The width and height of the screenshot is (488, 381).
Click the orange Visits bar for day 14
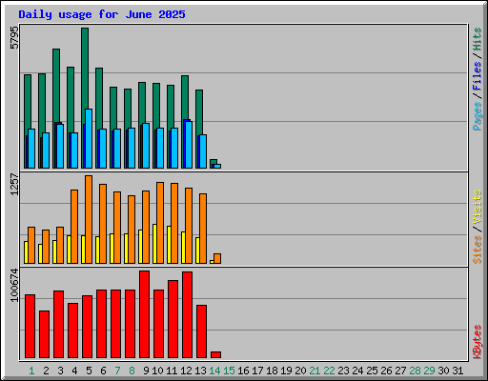217,258
